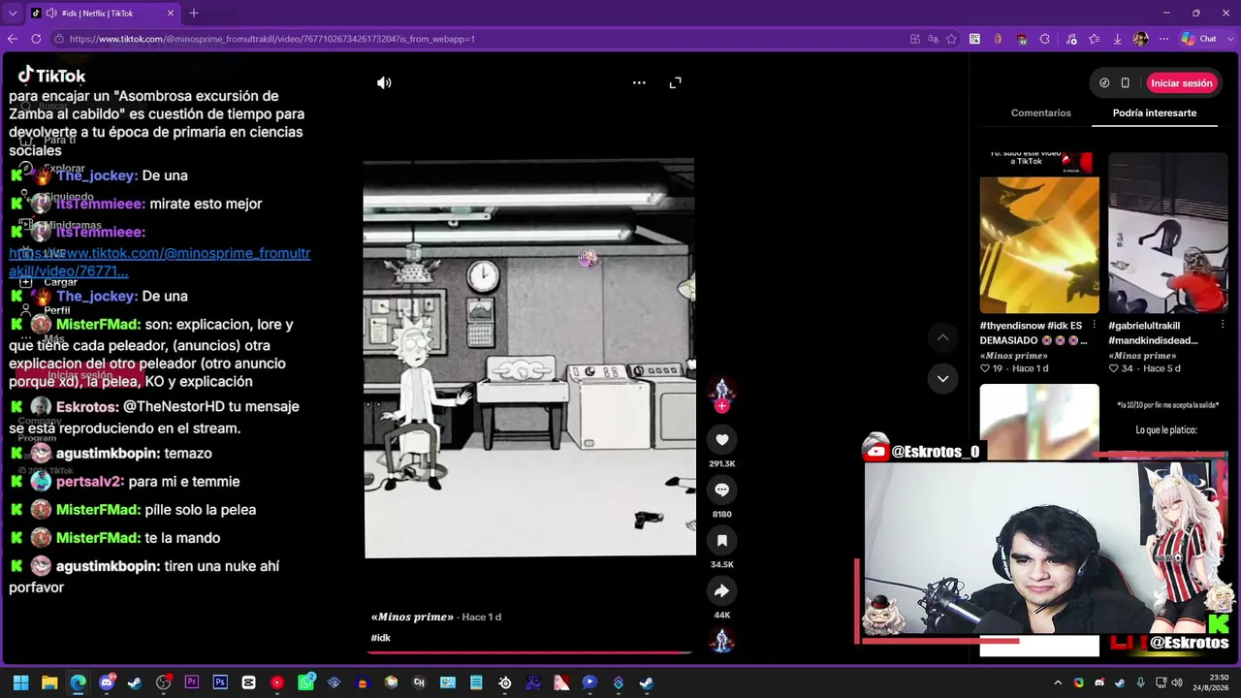
Task: Open the QR code extension
Action: (x=974, y=39)
